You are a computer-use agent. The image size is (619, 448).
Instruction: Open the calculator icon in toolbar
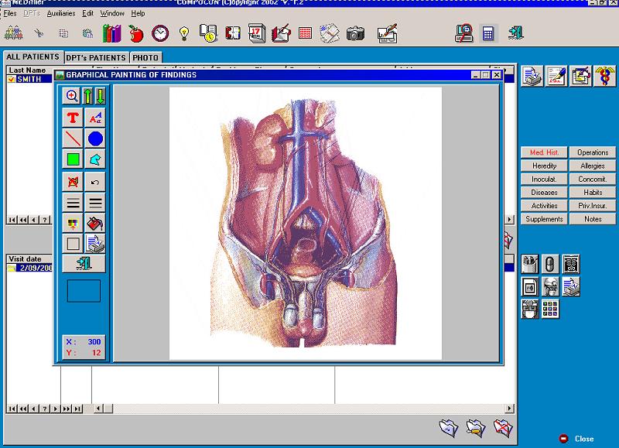pos(488,33)
